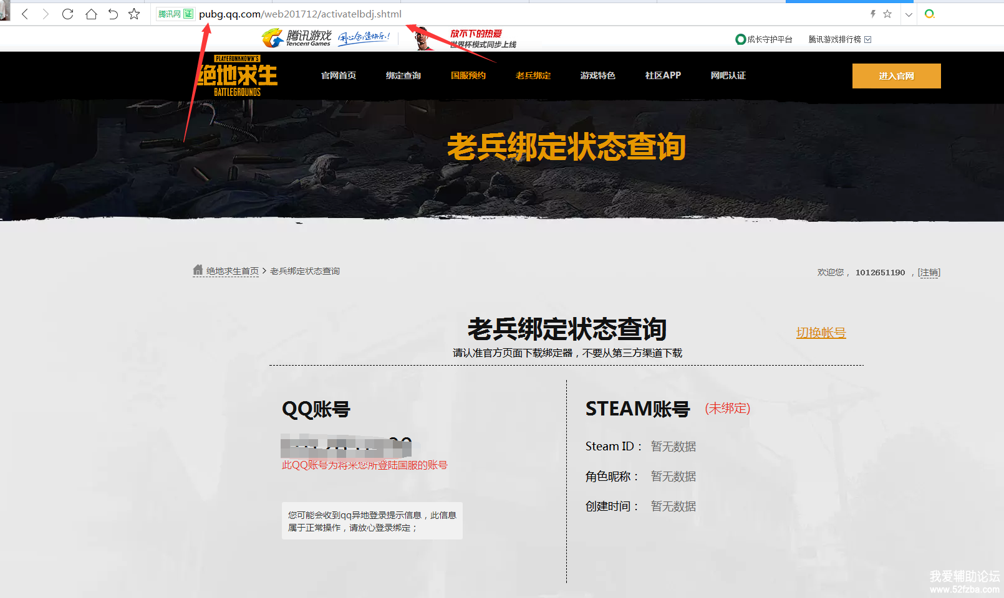Expand the address bar dropdown chevron
The width and height of the screenshot is (1004, 598).
coord(909,14)
